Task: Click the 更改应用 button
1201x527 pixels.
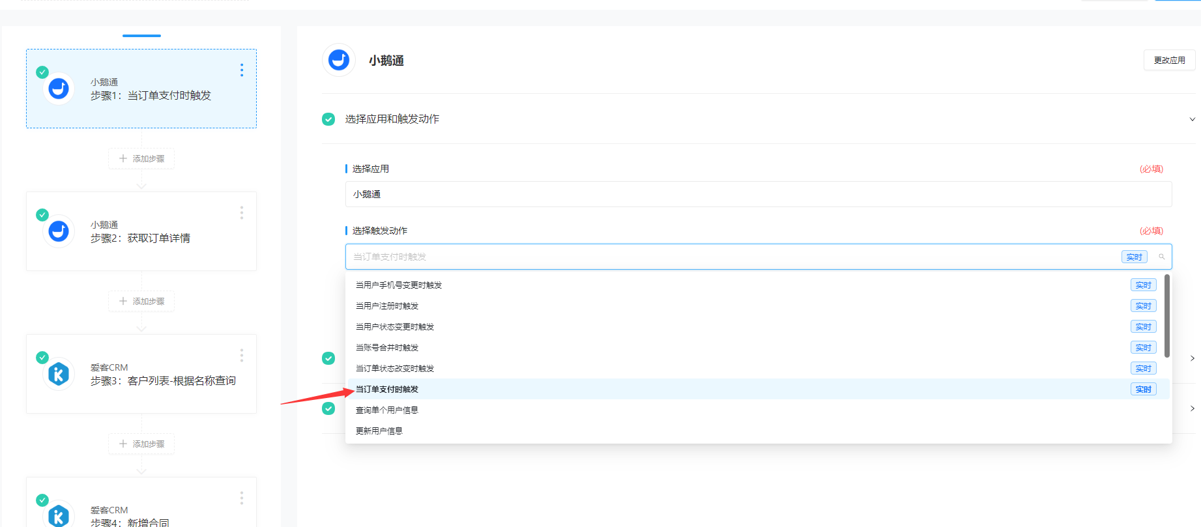Action: point(1169,60)
